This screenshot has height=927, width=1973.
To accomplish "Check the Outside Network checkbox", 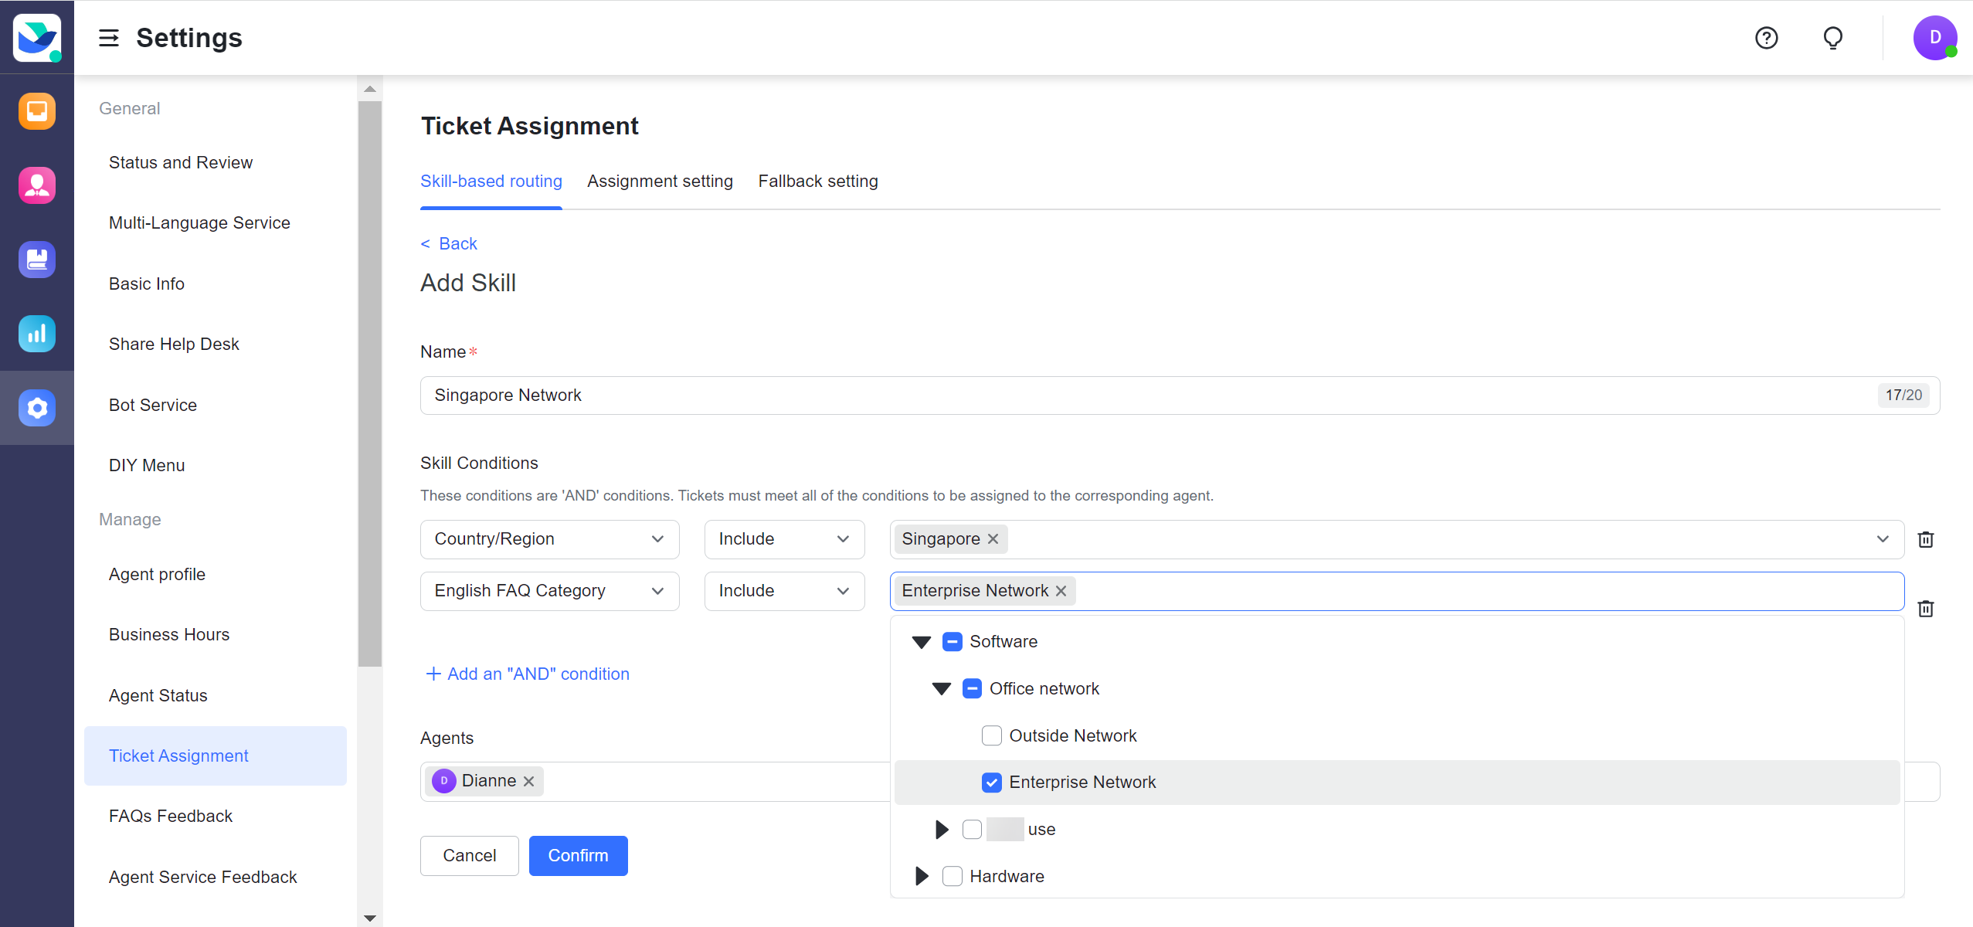I will click(990, 735).
